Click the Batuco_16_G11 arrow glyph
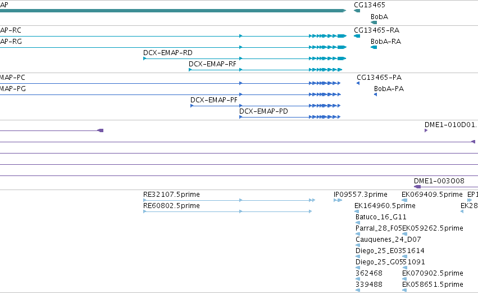Image resolution: width=478 pixels, height=293 pixels. [358, 223]
